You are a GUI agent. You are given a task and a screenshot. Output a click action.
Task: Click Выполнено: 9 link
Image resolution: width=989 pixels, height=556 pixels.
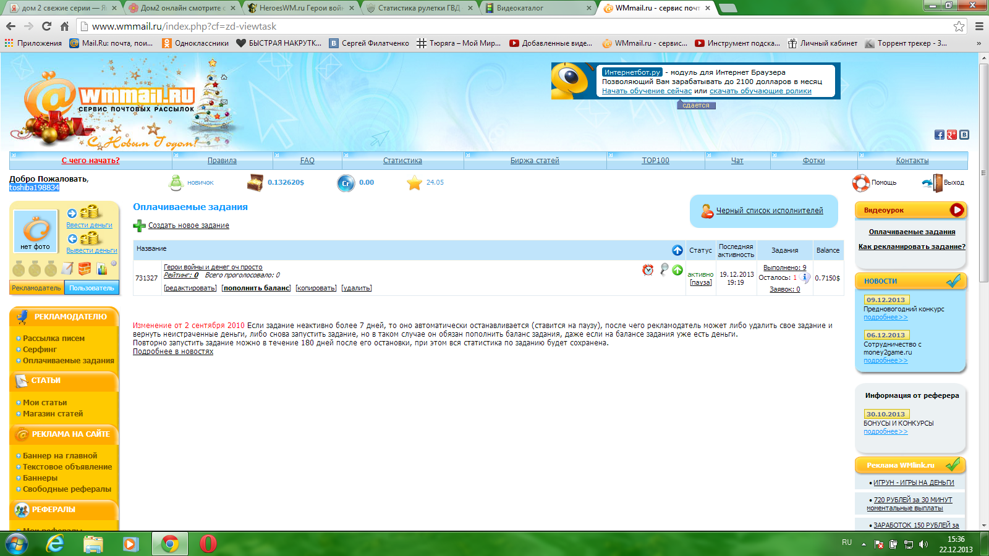(x=785, y=267)
